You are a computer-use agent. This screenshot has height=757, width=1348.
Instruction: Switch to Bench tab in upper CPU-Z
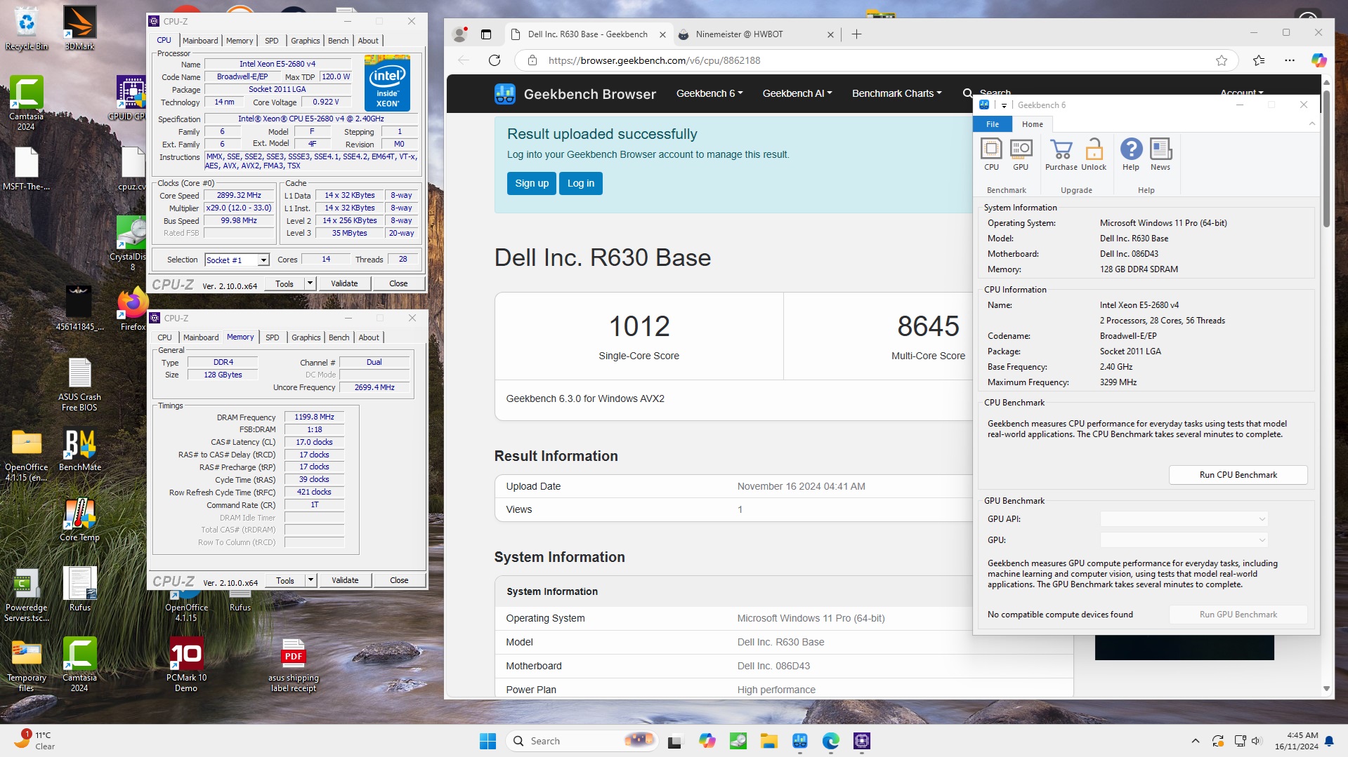338,41
